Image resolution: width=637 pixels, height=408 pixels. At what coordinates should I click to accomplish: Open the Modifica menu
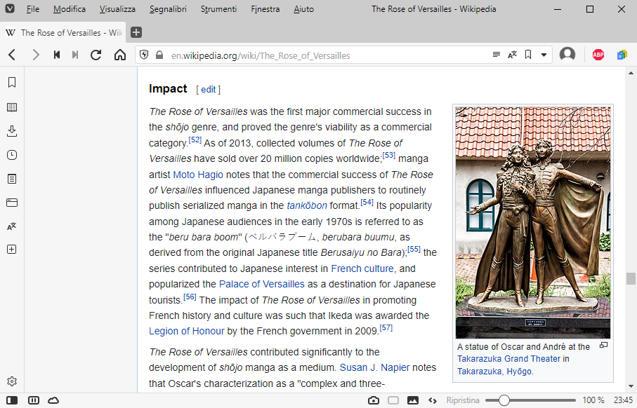[70, 9]
